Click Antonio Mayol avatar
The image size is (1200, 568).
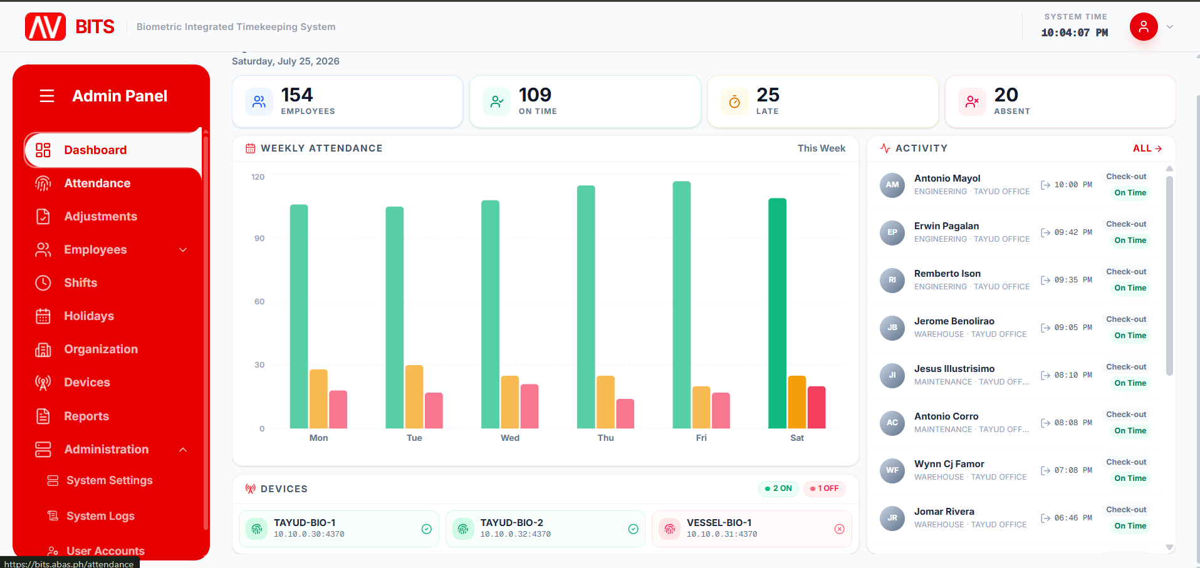point(892,185)
